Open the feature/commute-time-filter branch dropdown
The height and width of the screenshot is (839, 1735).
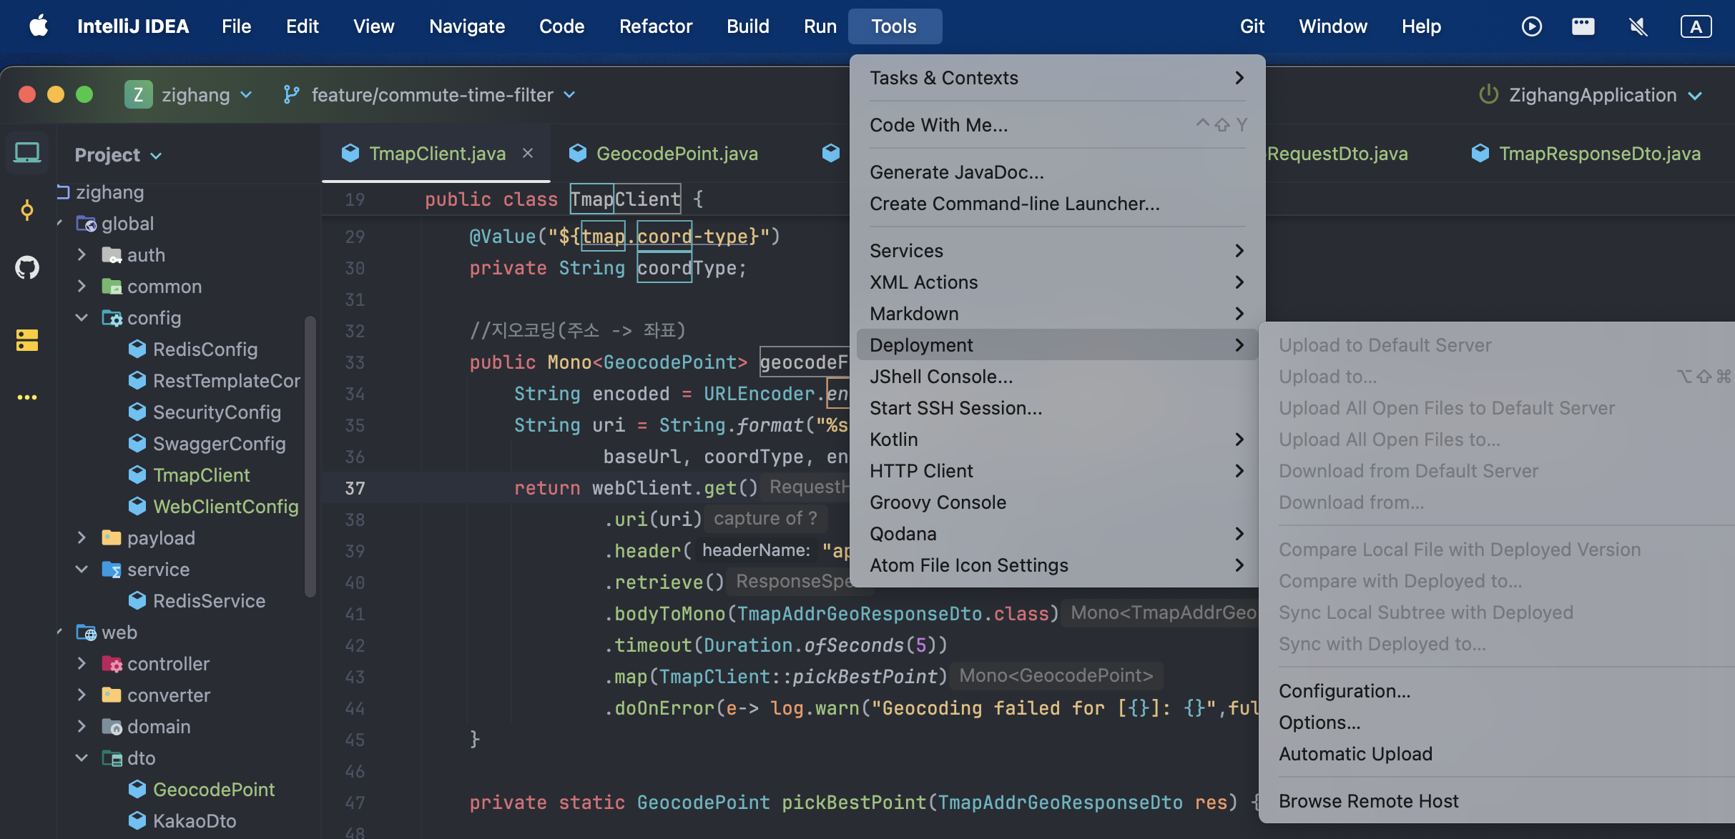tap(432, 95)
